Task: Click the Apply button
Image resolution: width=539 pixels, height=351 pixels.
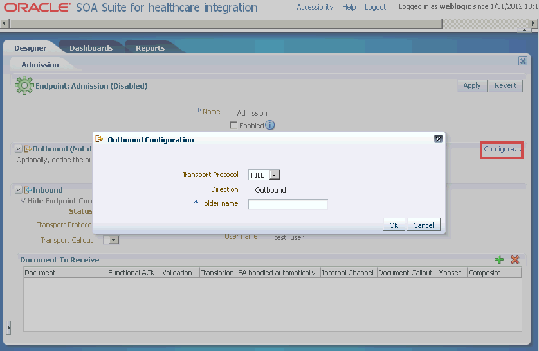Action: click(472, 86)
